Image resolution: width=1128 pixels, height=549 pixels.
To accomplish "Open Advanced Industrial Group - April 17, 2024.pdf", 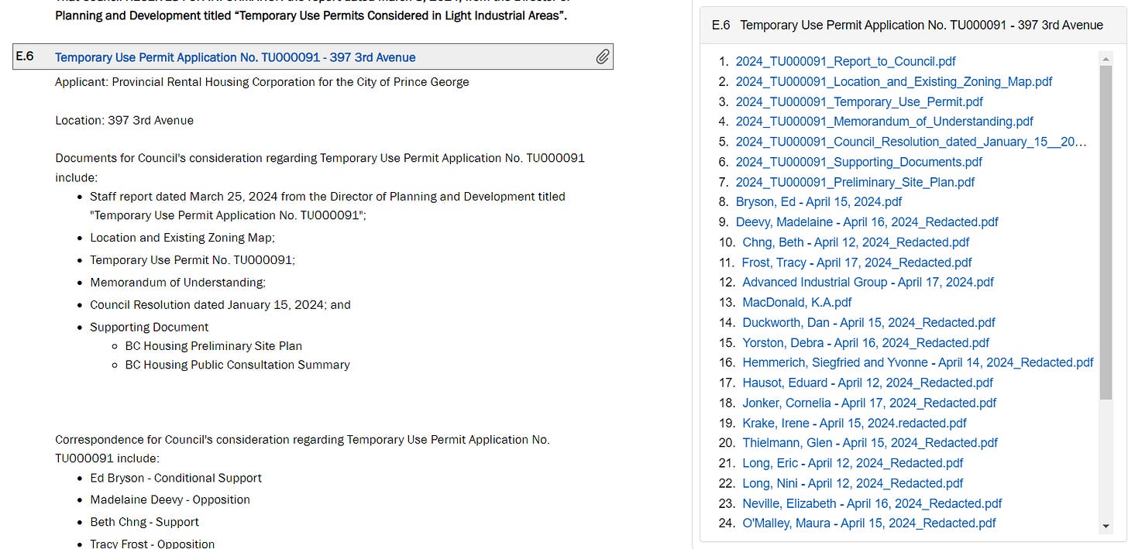I will [x=868, y=283].
